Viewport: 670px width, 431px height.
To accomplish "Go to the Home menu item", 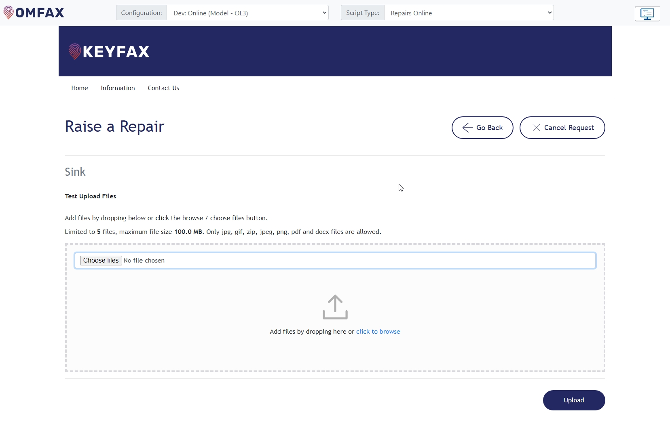I will pos(80,88).
